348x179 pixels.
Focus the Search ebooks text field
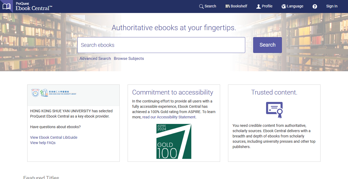(x=161, y=45)
